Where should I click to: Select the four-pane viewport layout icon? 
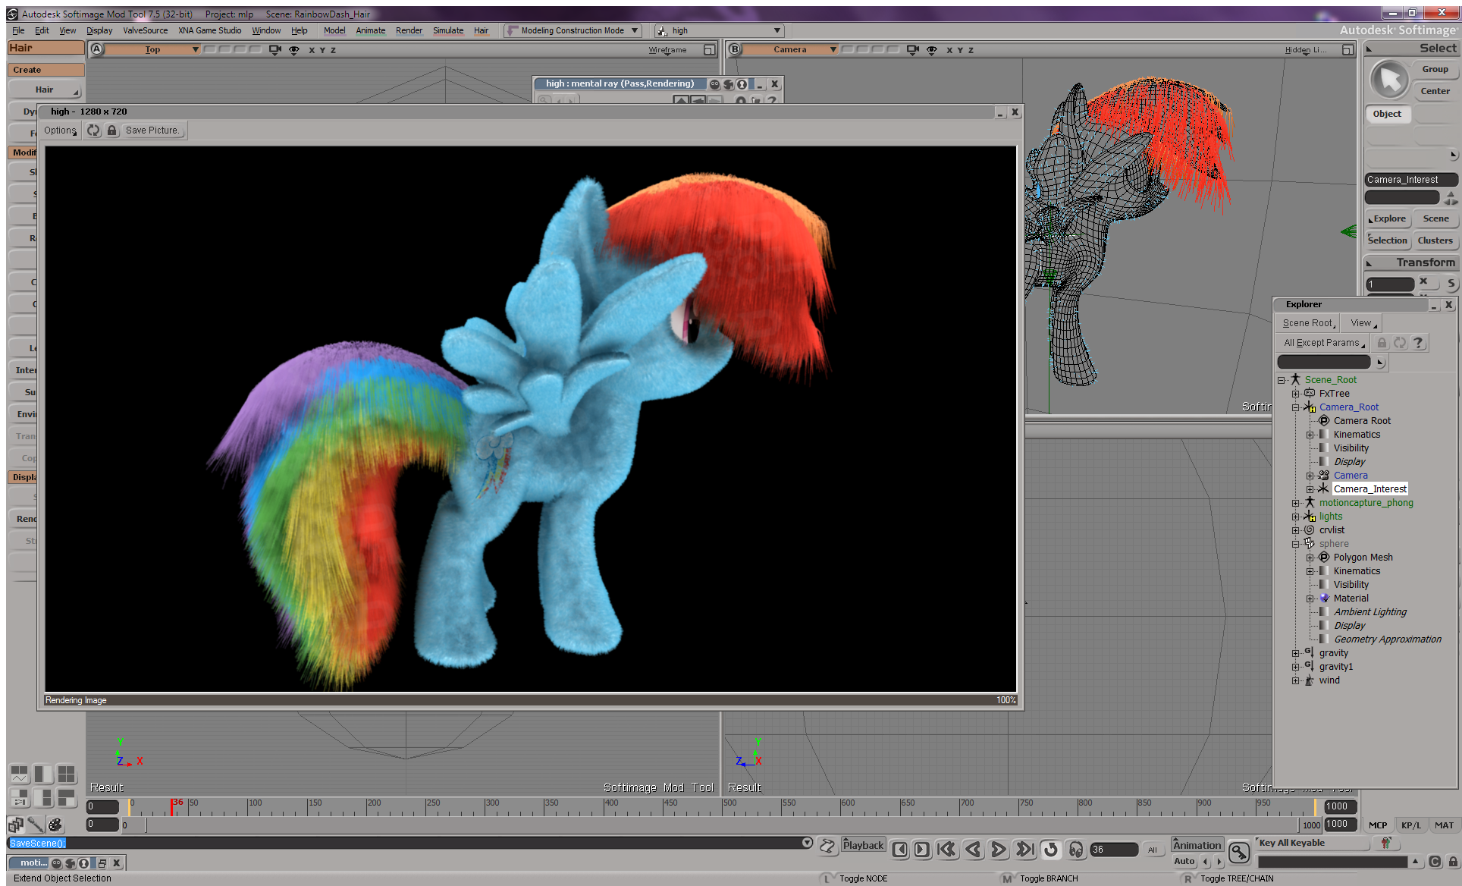click(67, 774)
